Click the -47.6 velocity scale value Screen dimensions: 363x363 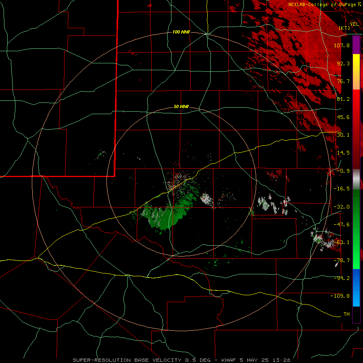(342, 225)
